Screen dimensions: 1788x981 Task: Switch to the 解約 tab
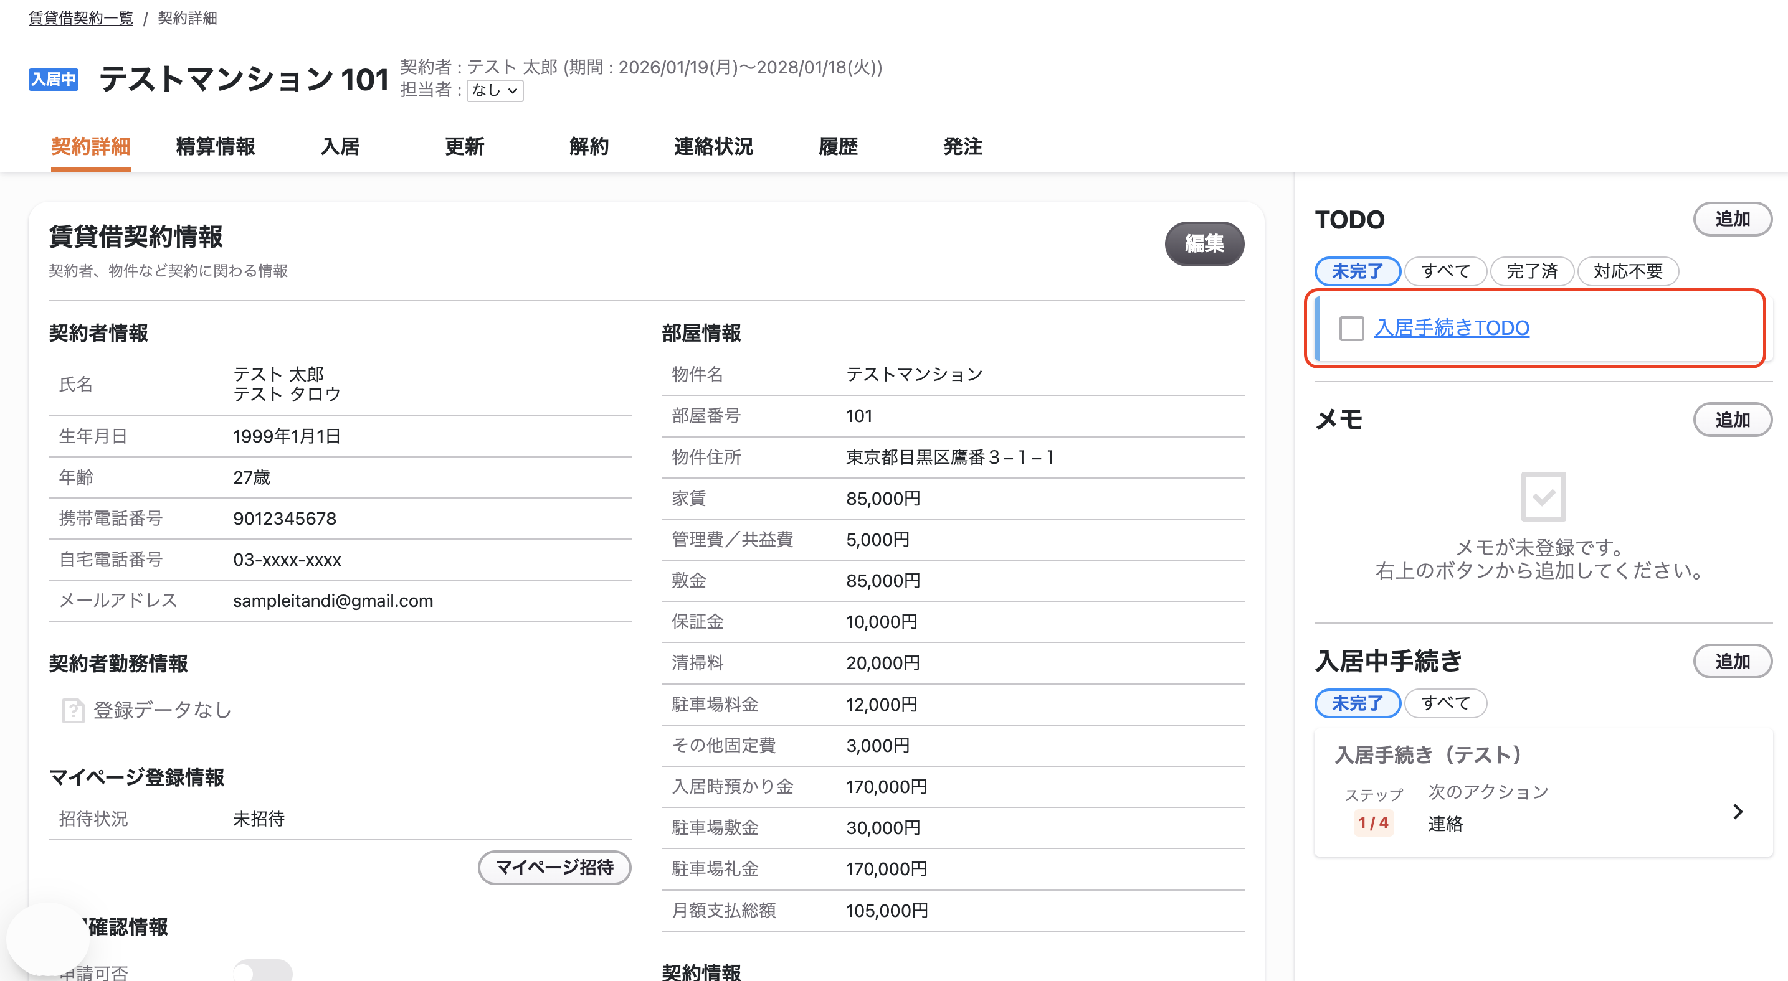click(589, 146)
